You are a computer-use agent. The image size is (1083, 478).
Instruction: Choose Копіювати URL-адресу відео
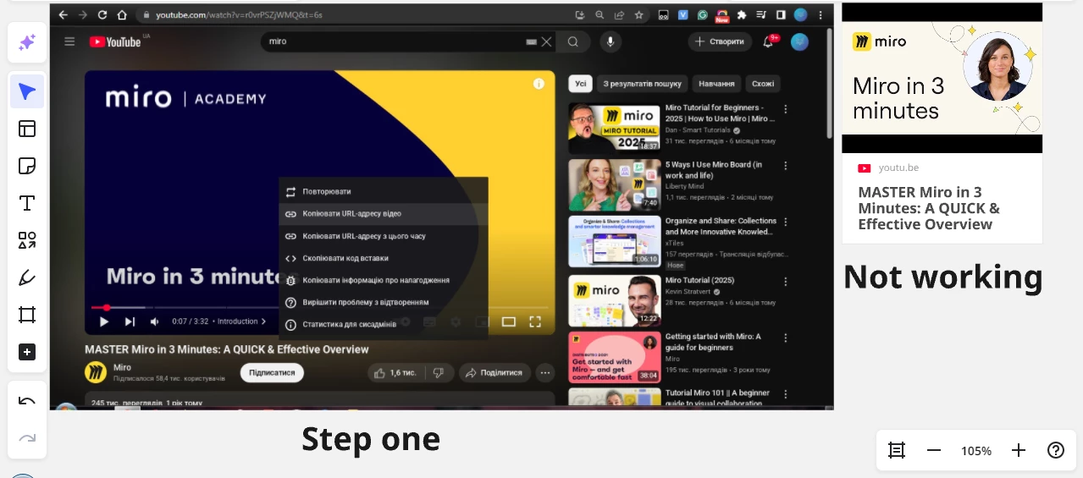(384, 214)
